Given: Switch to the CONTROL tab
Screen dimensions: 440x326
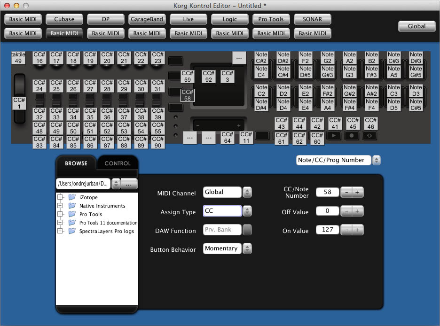Looking at the screenshot, I should click(118, 163).
